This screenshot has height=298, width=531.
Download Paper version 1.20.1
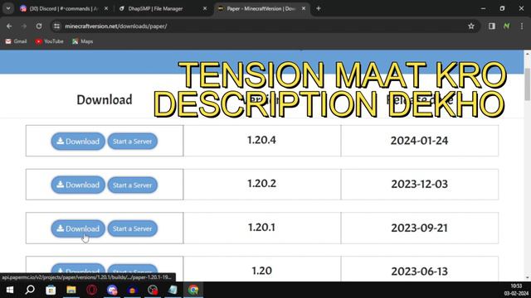coord(78,228)
